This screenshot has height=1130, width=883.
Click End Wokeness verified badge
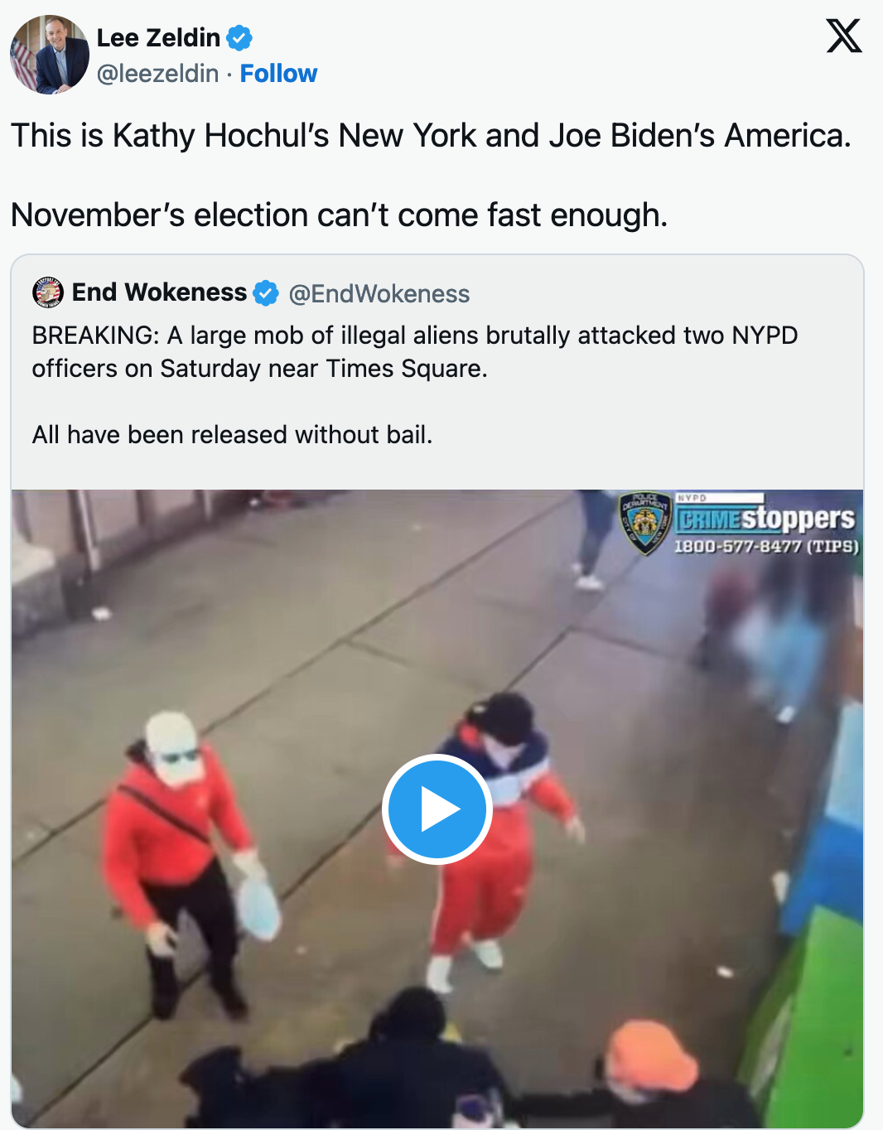tap(266, 293)
